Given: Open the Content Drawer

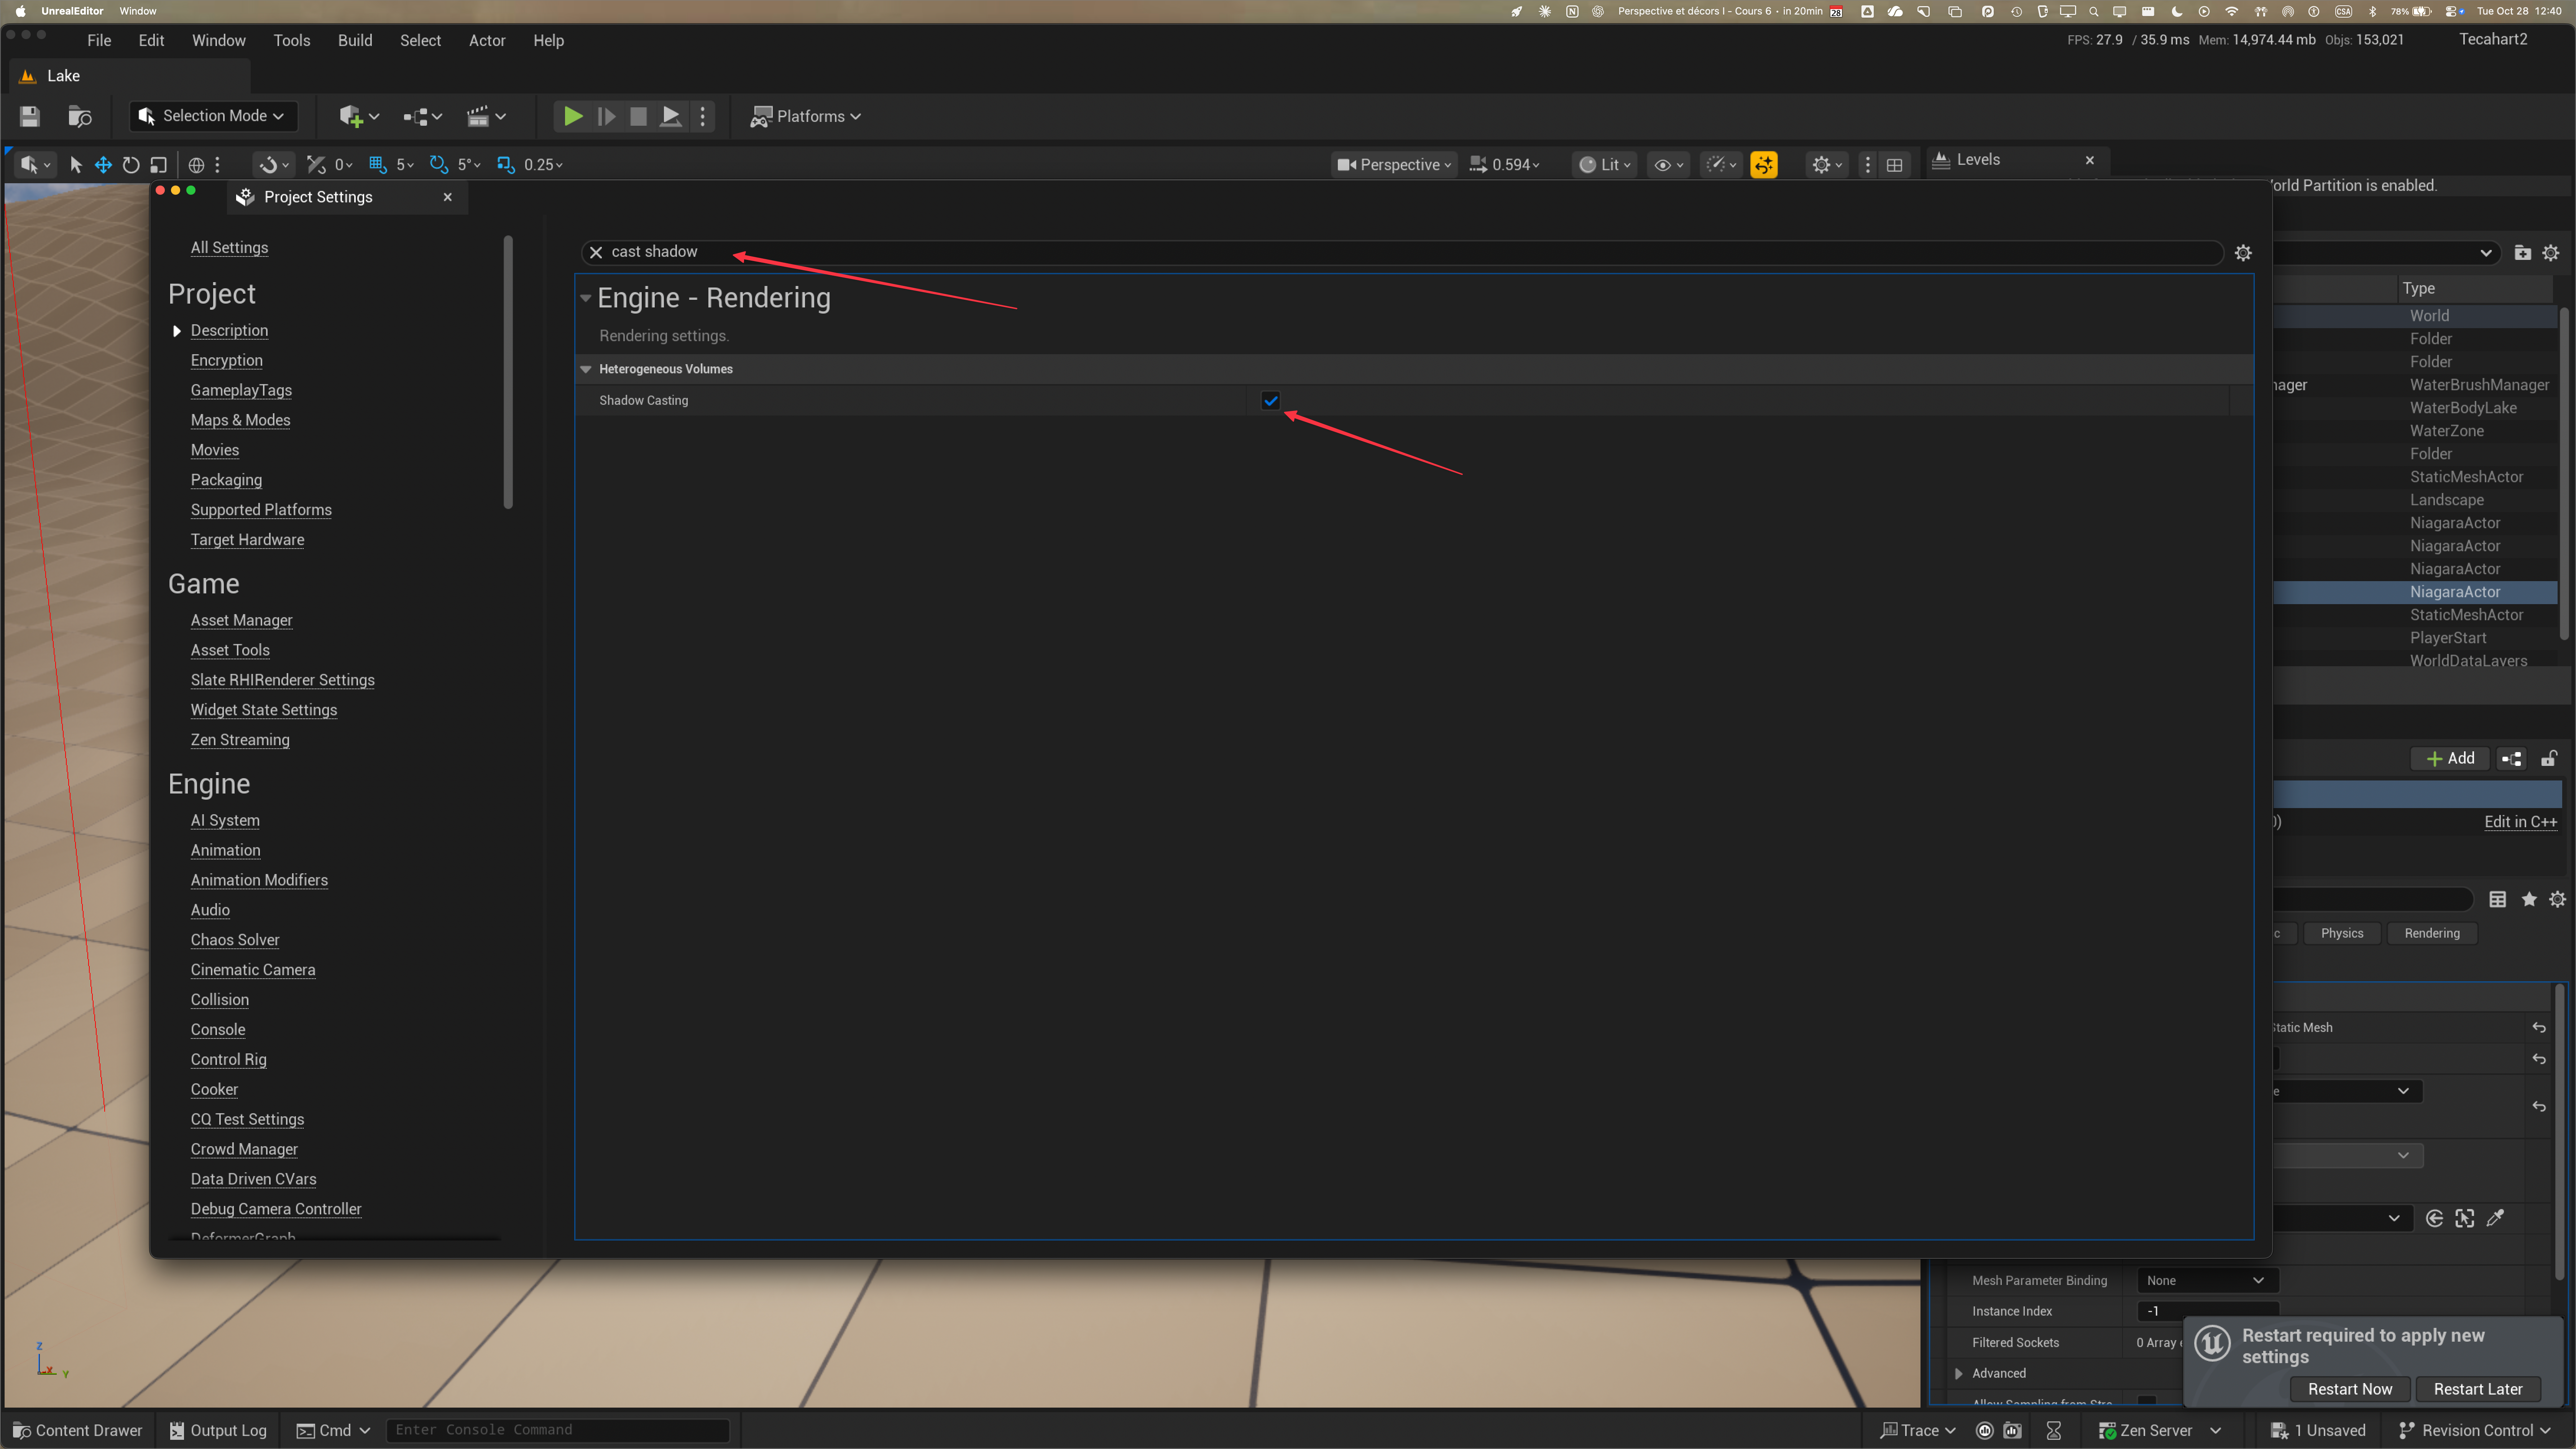Looking at the screenshot, I should point(78,1431).
